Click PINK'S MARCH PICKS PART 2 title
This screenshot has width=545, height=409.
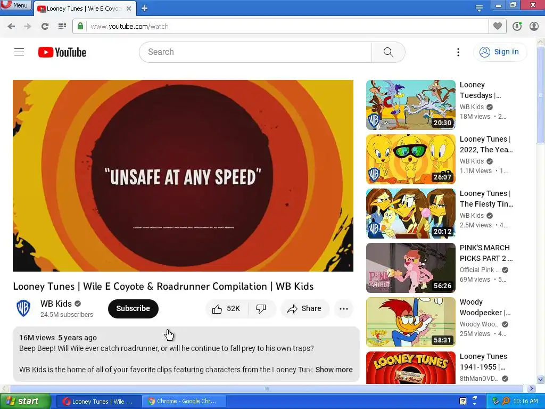(486, 253)
